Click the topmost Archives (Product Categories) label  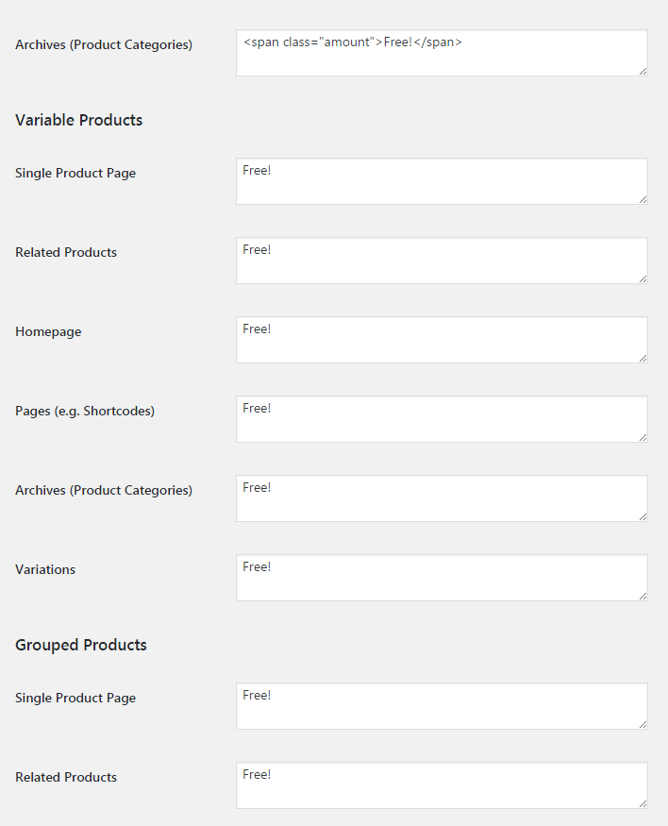coord(104,45)
